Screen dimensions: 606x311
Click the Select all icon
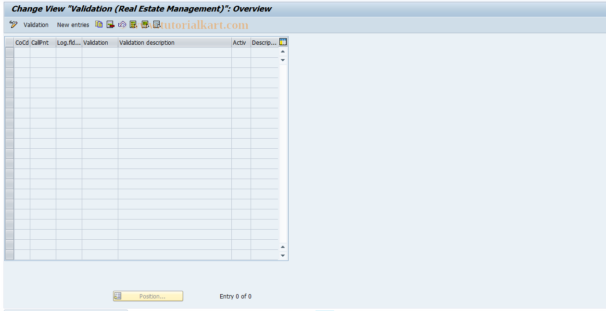tap(134, 24)
